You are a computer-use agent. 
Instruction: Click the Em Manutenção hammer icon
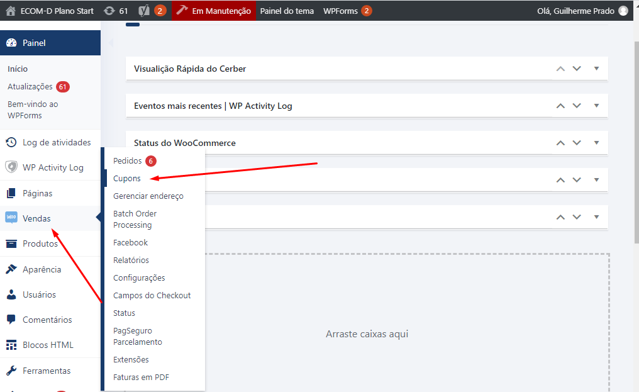point(182,10)
